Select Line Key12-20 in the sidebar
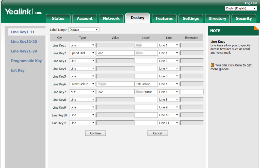 [x=24, y=42]
